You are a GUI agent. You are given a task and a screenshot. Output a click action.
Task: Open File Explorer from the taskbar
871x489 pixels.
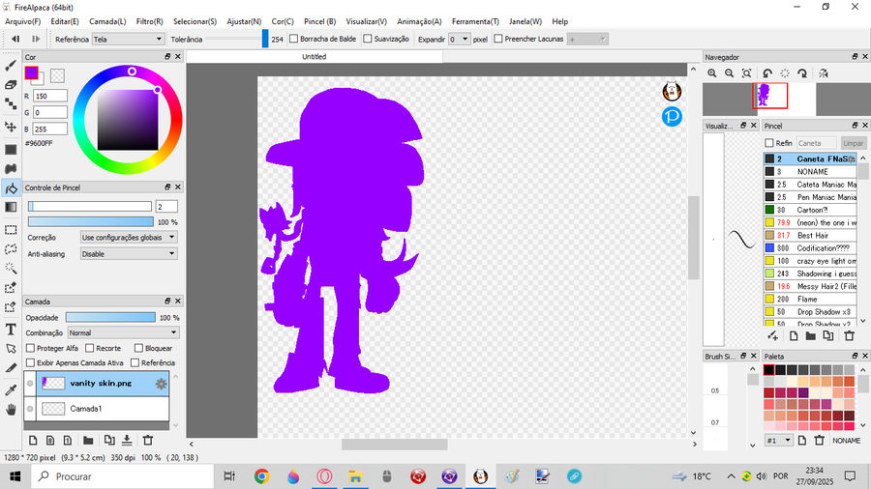[x=355, y=476]
